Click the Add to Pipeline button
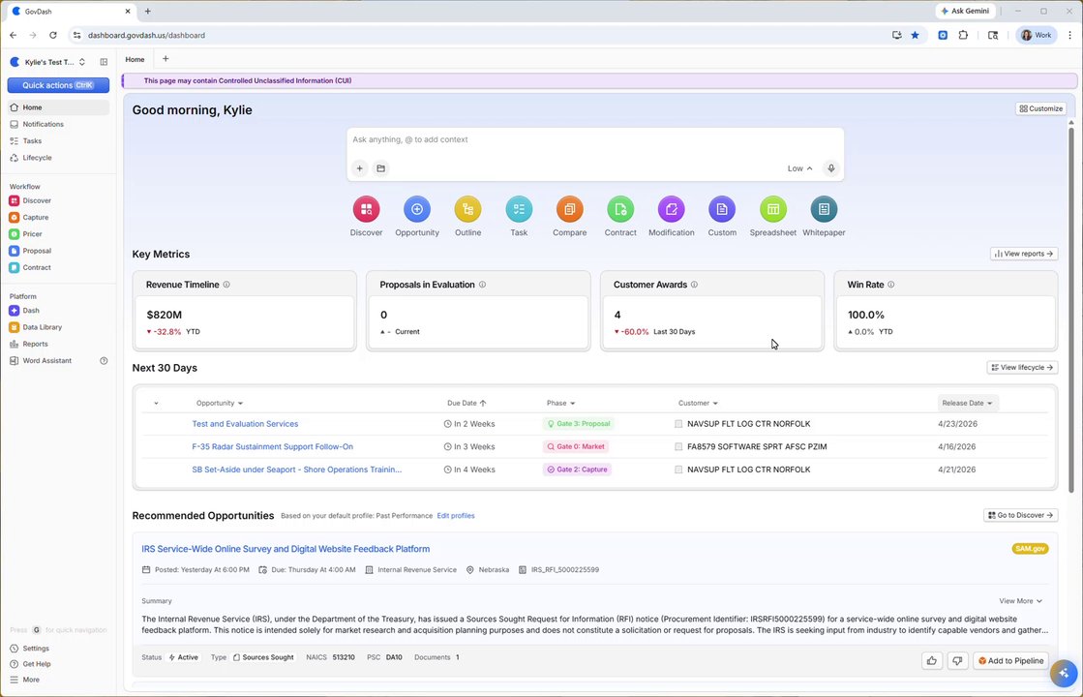1083x697 pixels. 1010,661
